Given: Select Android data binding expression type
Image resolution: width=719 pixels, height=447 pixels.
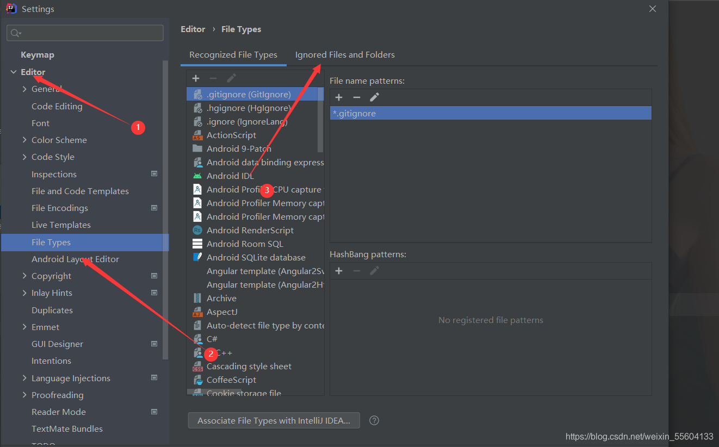Looking at the screenshot, I should click(x=255, y=163).
